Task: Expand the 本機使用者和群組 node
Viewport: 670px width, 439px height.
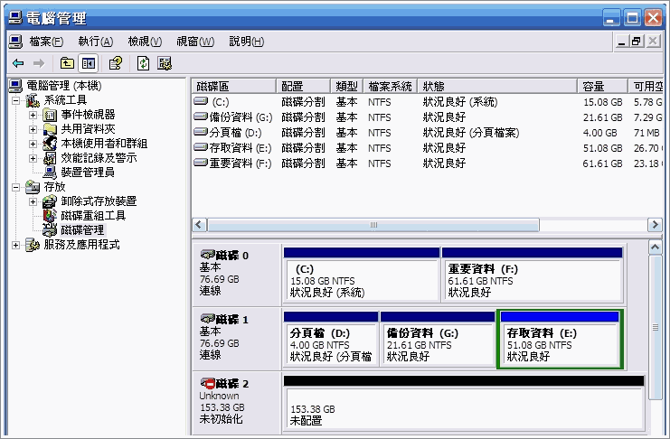Action: coord(33,144)
